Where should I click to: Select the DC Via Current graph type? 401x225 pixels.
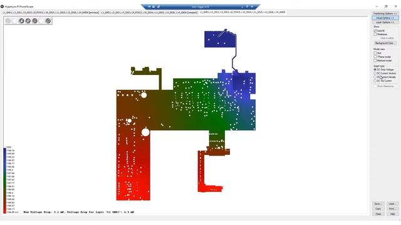coord(375,81)
